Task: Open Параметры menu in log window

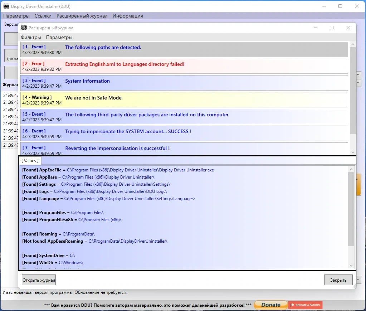Action: [x=59, y=37]
